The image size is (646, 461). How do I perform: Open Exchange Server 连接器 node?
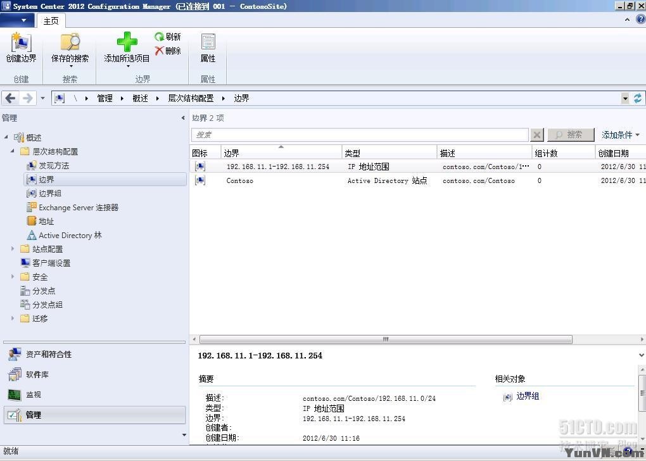coord(72,207)
